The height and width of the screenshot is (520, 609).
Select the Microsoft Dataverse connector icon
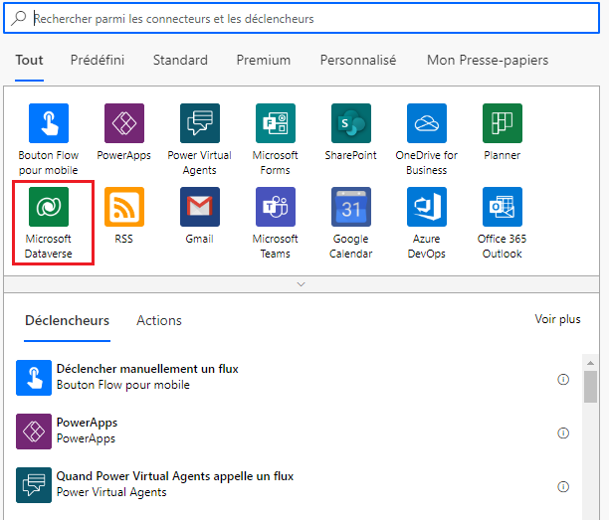49,207
